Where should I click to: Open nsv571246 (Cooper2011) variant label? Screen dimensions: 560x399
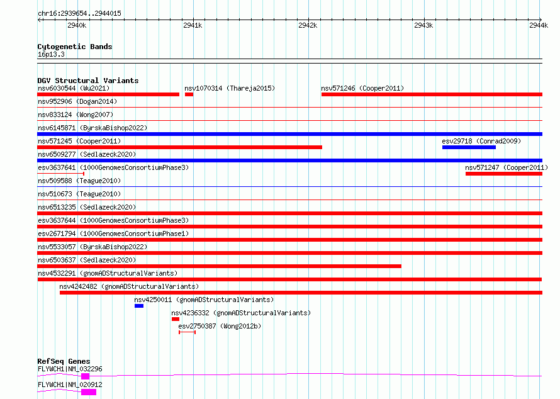click(x=362, y=88)
